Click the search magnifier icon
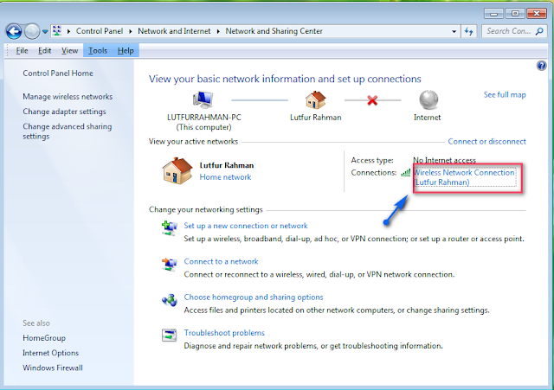Screen dimensions: 554x390 (x=539, y=31)
